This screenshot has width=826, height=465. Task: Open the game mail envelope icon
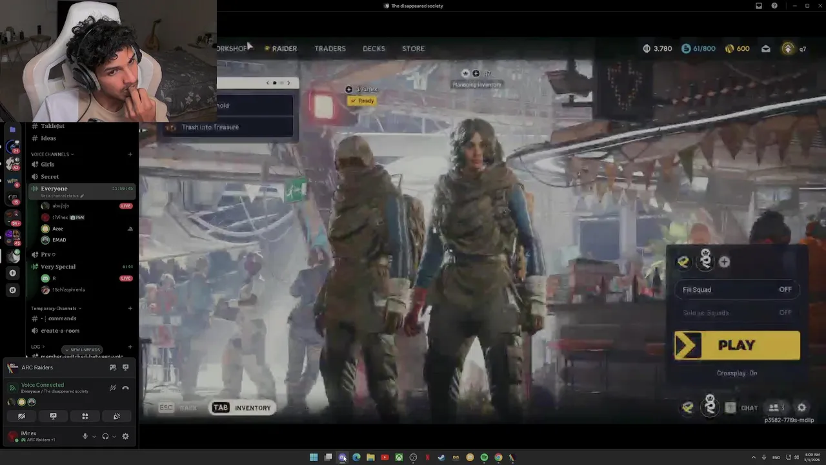point(765,48)
